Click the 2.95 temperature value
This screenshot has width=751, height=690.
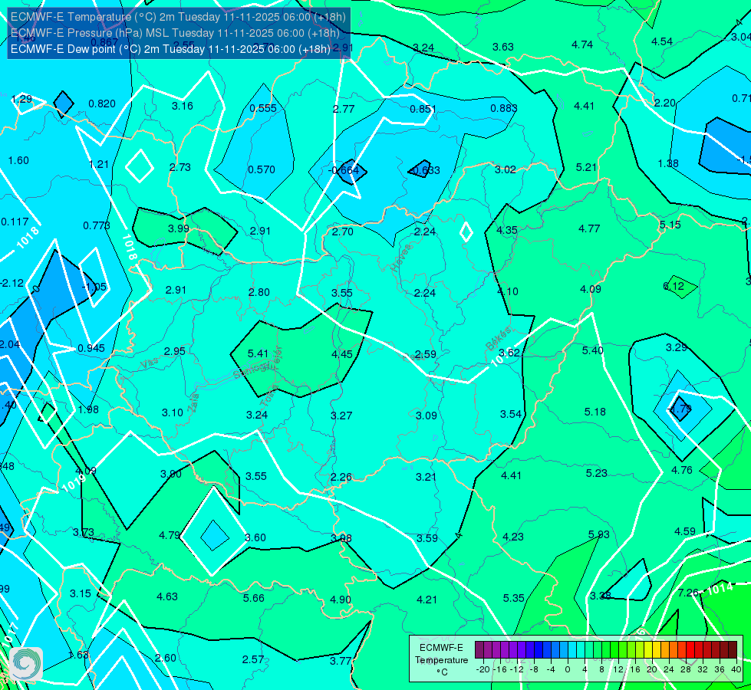click(x=175, y=351)
